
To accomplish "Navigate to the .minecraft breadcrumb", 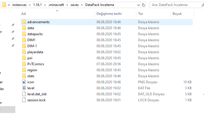I will (x=56, y=5).
